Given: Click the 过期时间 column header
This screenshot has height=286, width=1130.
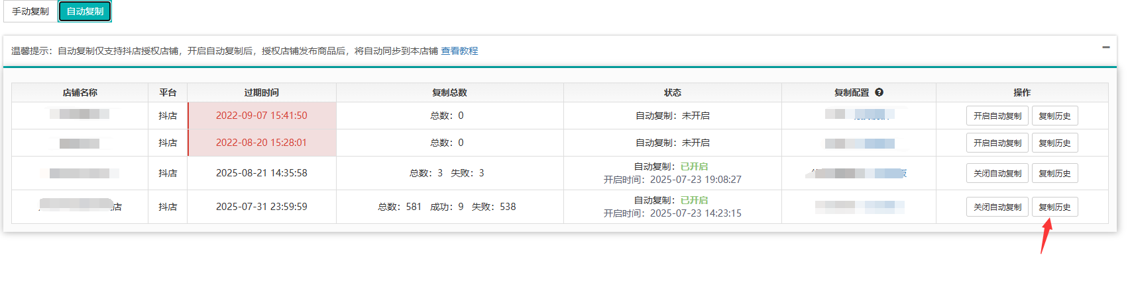Looking at the screenshot, I should pos(262,92).
